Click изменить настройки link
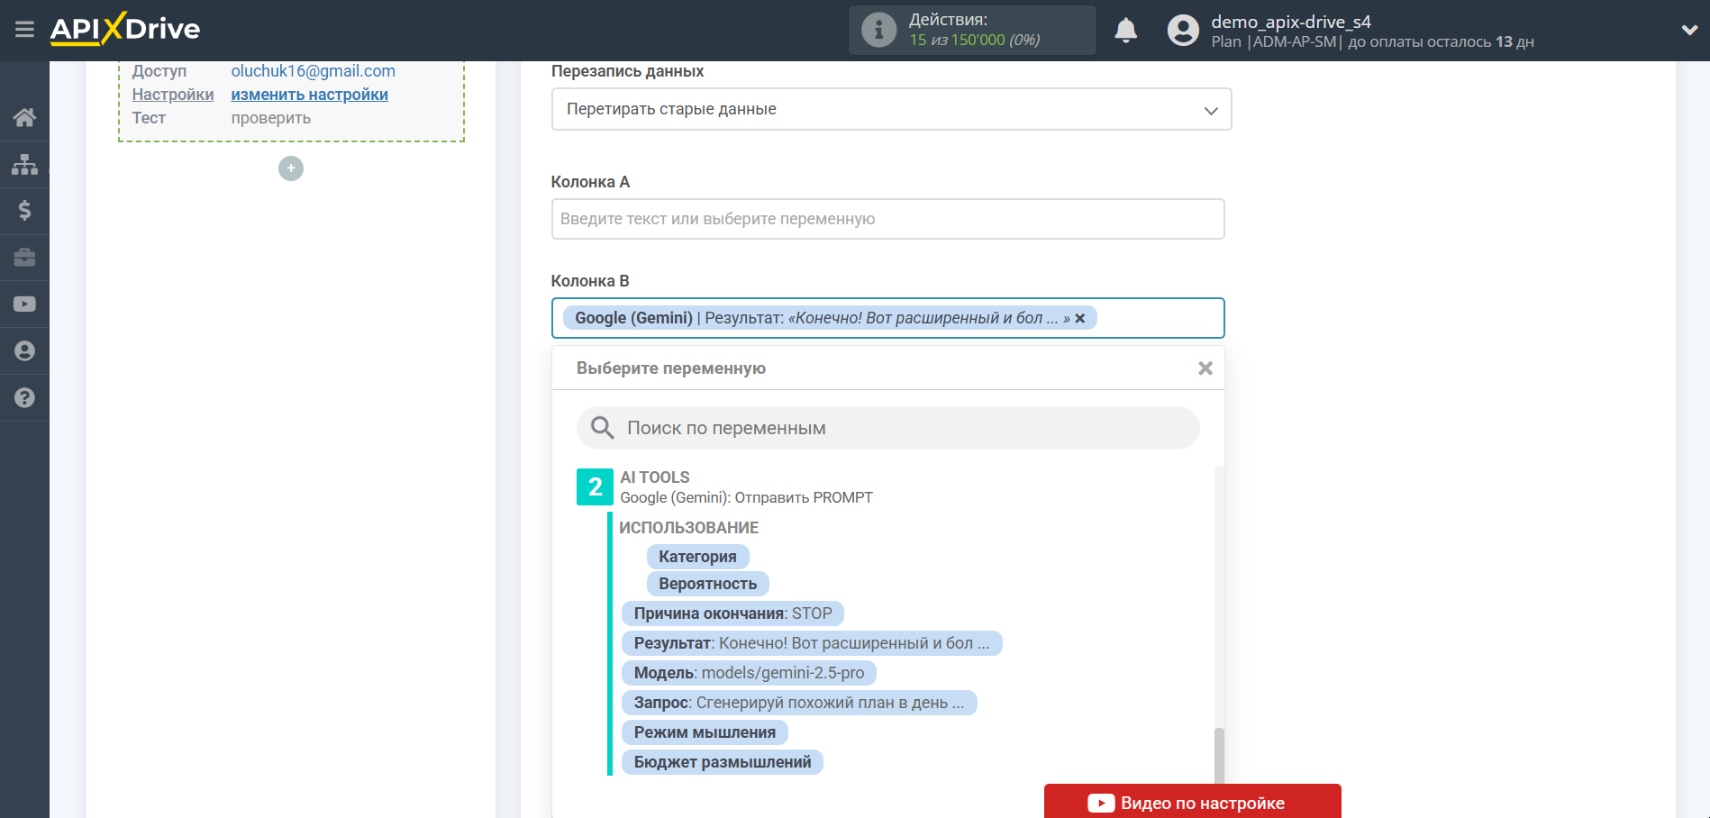1710x818 pixels. 309,95
